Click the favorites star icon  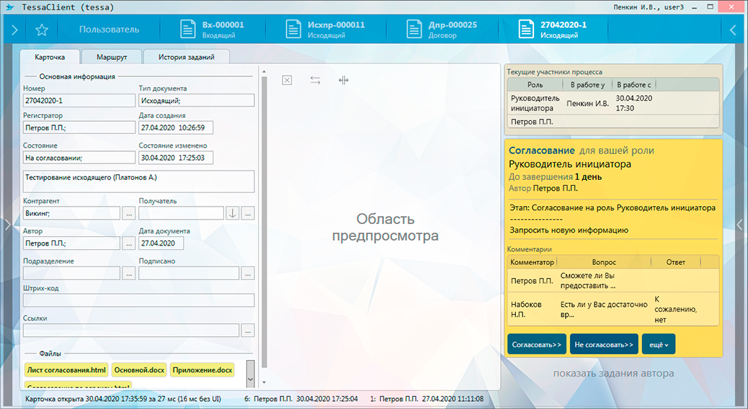42,30
